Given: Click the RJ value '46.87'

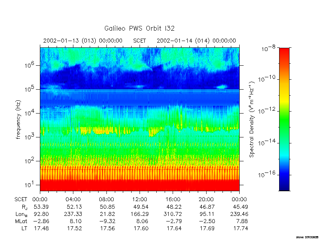Looking at the screenshot, I should pyautogui.click(x=207, y=207).
